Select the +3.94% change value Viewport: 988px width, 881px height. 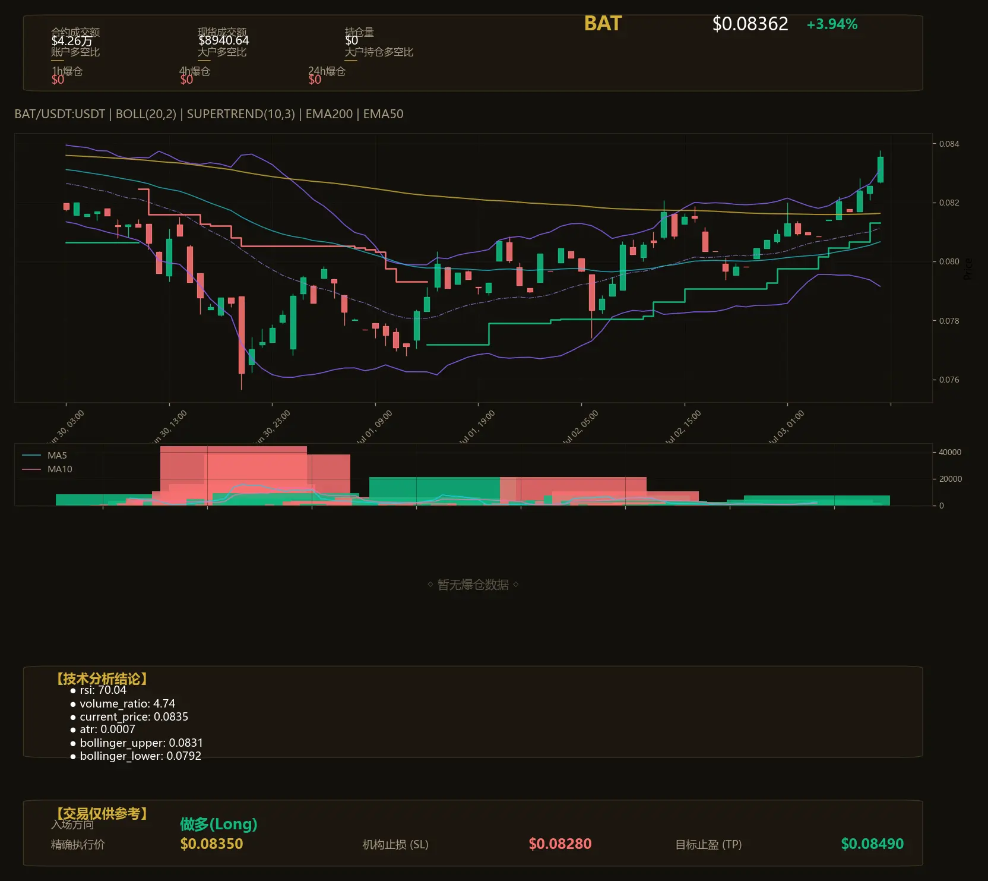pos(832,24)
